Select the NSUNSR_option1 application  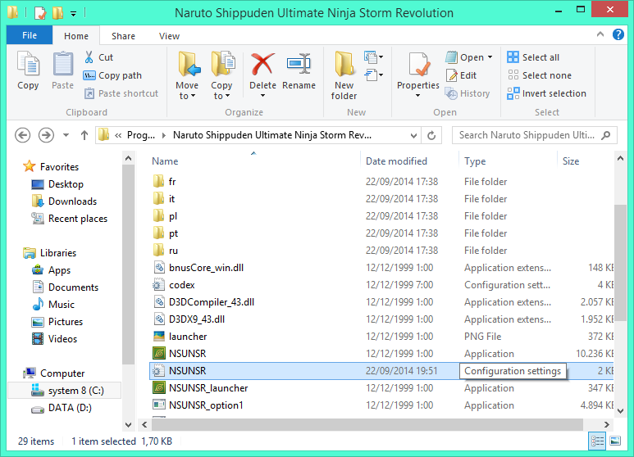click(x=206, y=405)
